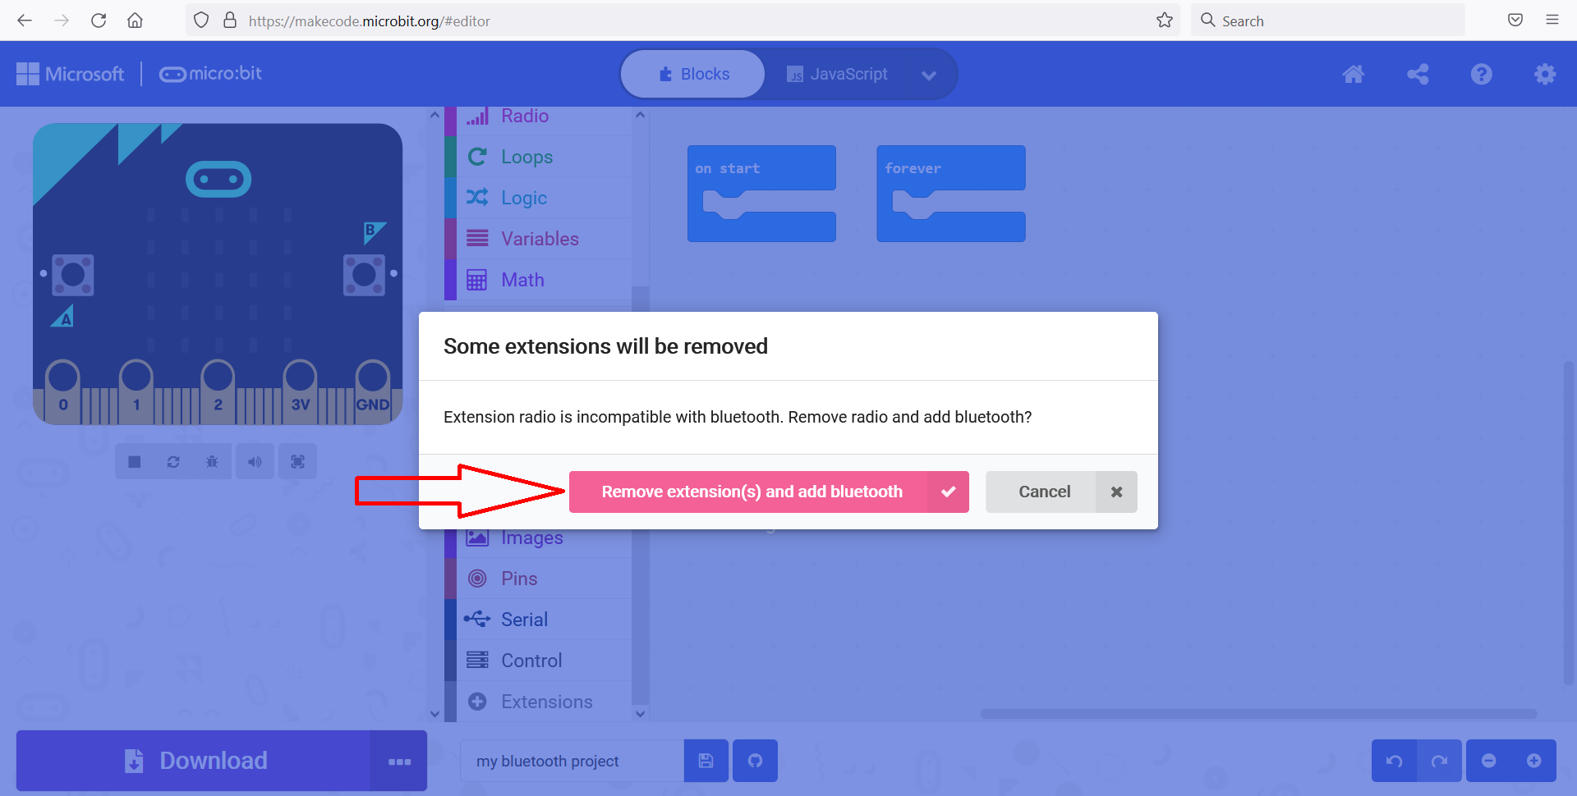Open the Settings gear menu
The height and width of the screenshot is (796, 1577).
[1545, 74]
